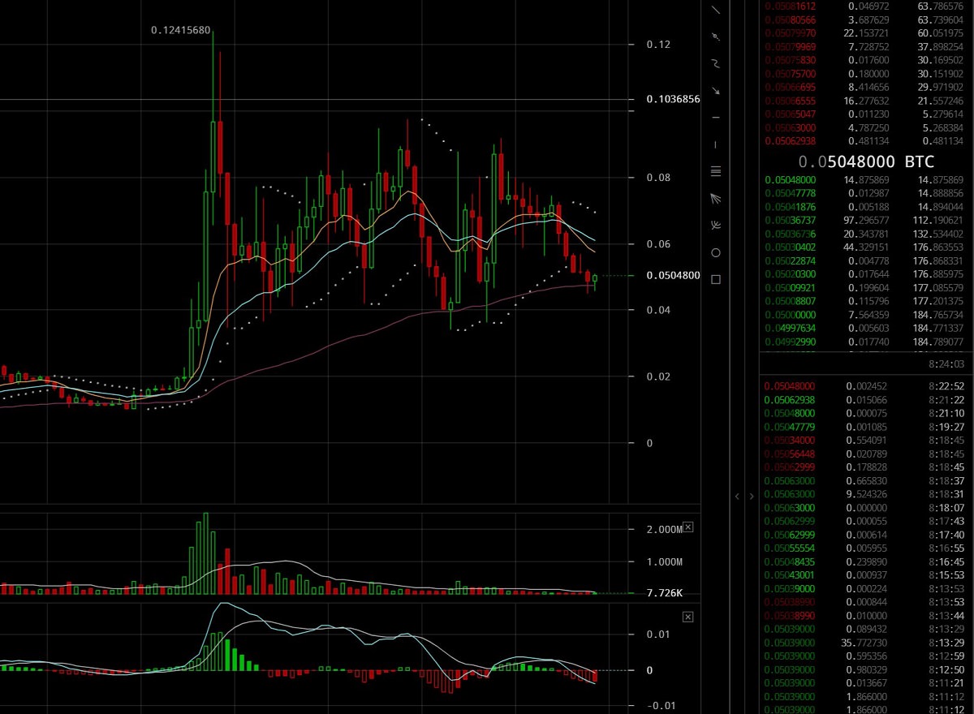Screen dimensions: 974x714
Task: Activate the fan lines drawing tool
Action: click(716, 198)
